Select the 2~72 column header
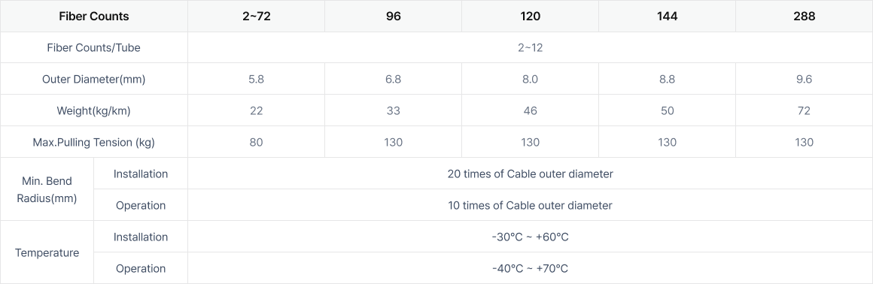This screenshot has height=284, width=873. point(256,16)
